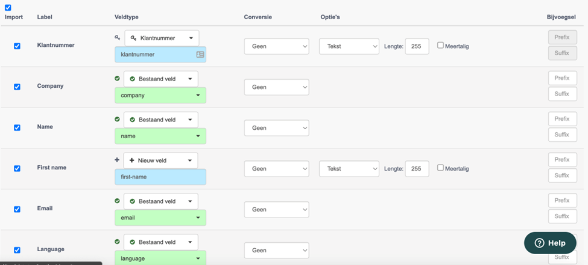Click Suffix button in First name row
The width and height of the screenshot is (588, 265).
(x=563, y=175)
